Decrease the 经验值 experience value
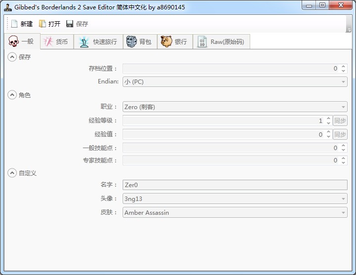This screenshot has width=356, height=275. point(328,137)
